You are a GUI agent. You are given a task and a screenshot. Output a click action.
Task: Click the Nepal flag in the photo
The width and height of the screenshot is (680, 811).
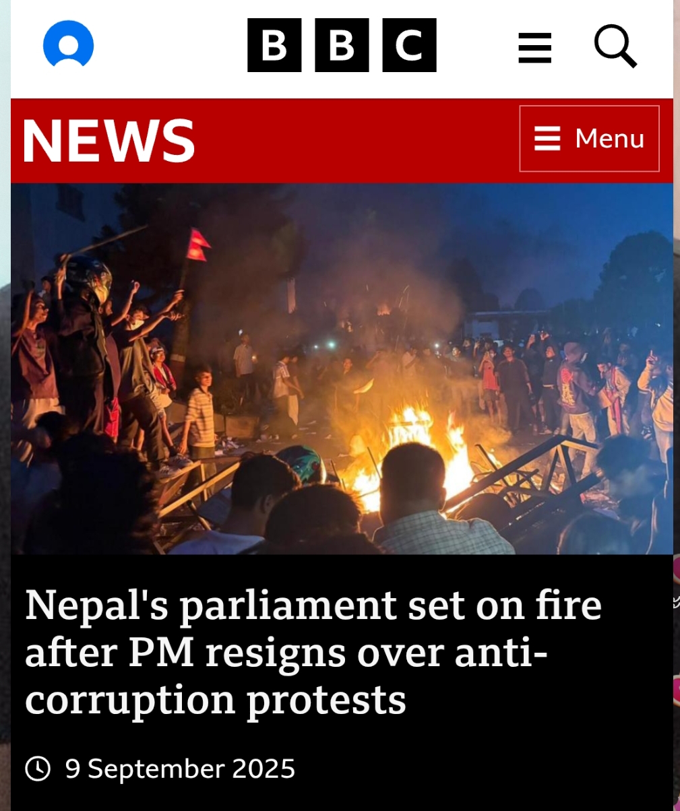[197, 245]
